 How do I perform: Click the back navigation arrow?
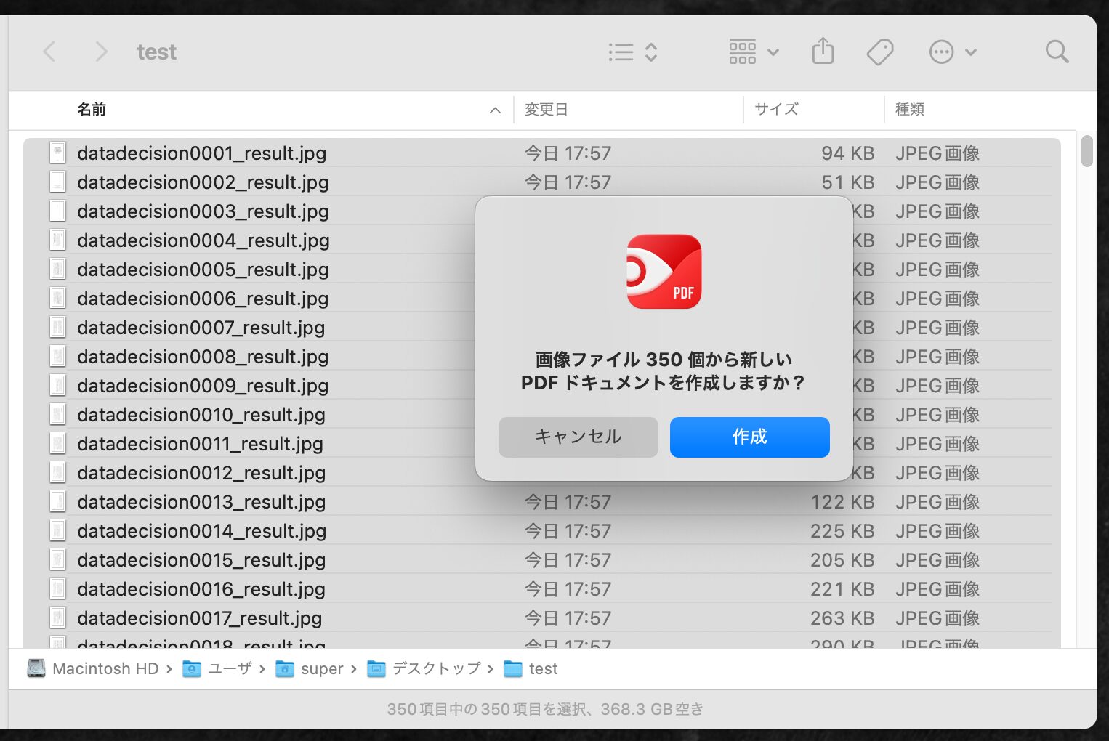click(49, 52)
